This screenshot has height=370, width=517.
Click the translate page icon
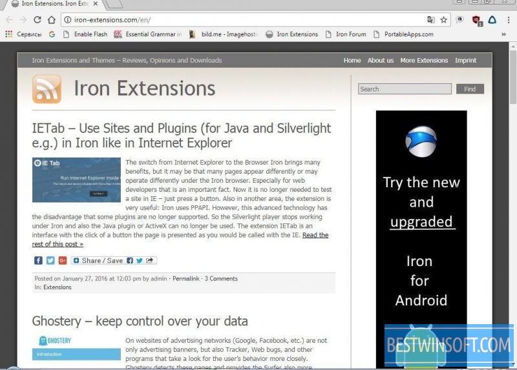tap(430, 20)
